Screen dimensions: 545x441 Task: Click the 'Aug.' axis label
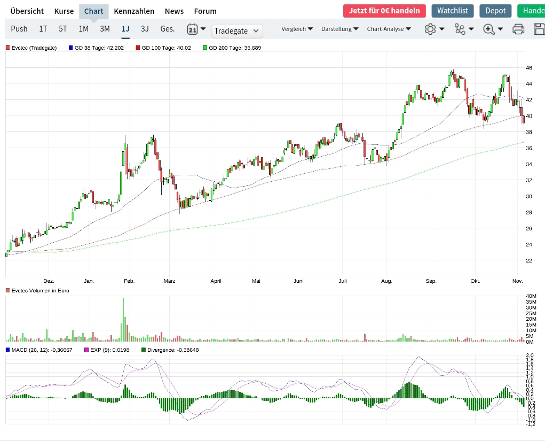click(386, 281)
